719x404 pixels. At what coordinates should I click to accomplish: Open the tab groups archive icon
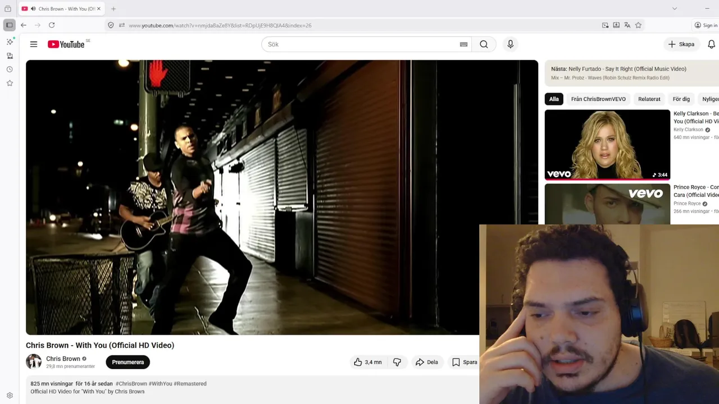[8, 8]
